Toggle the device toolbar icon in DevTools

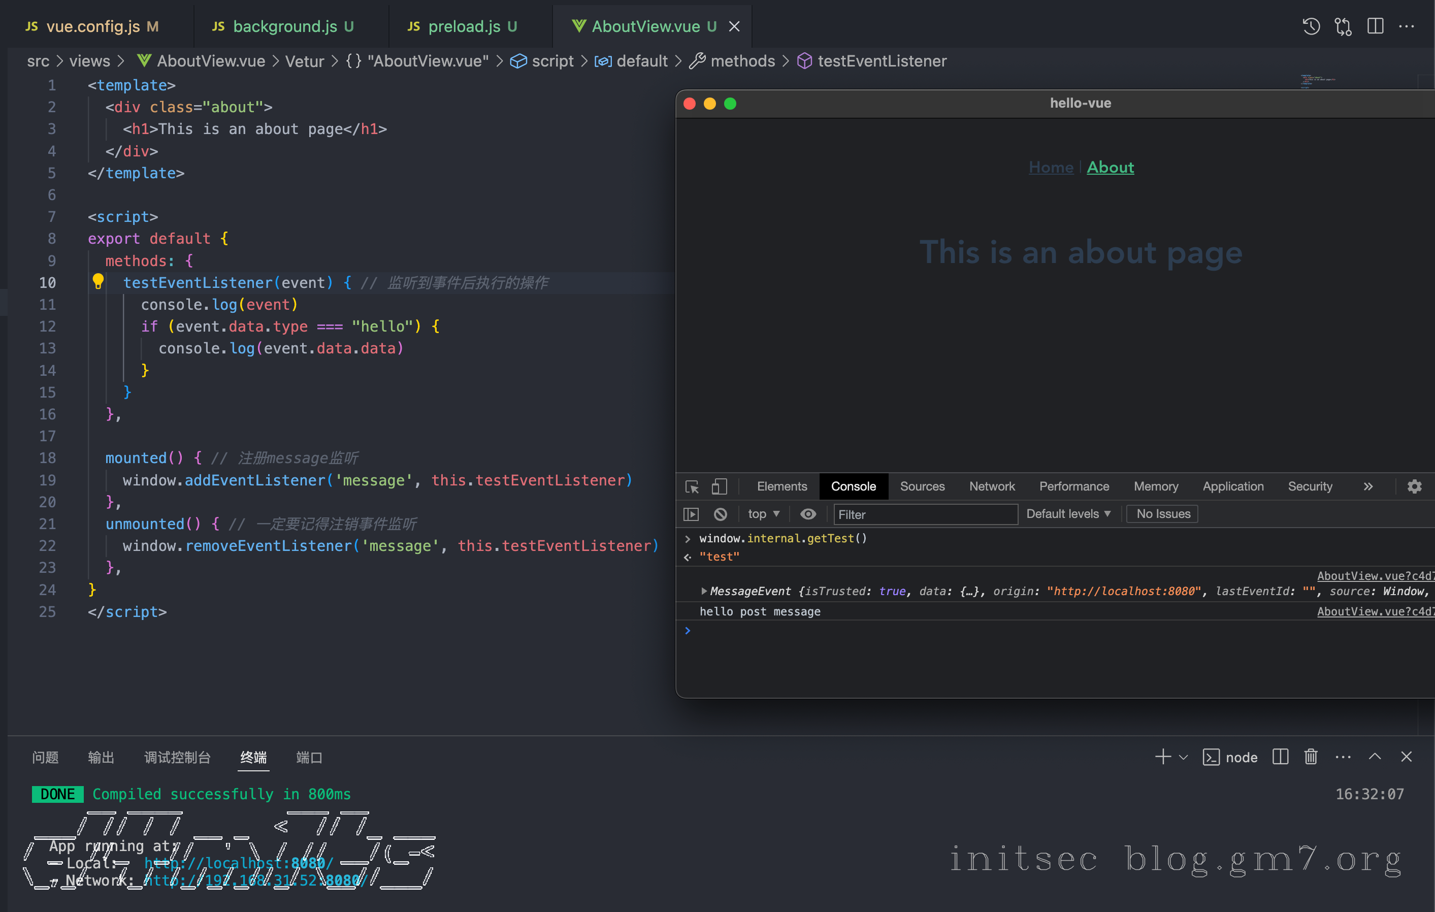pos(720,486)
